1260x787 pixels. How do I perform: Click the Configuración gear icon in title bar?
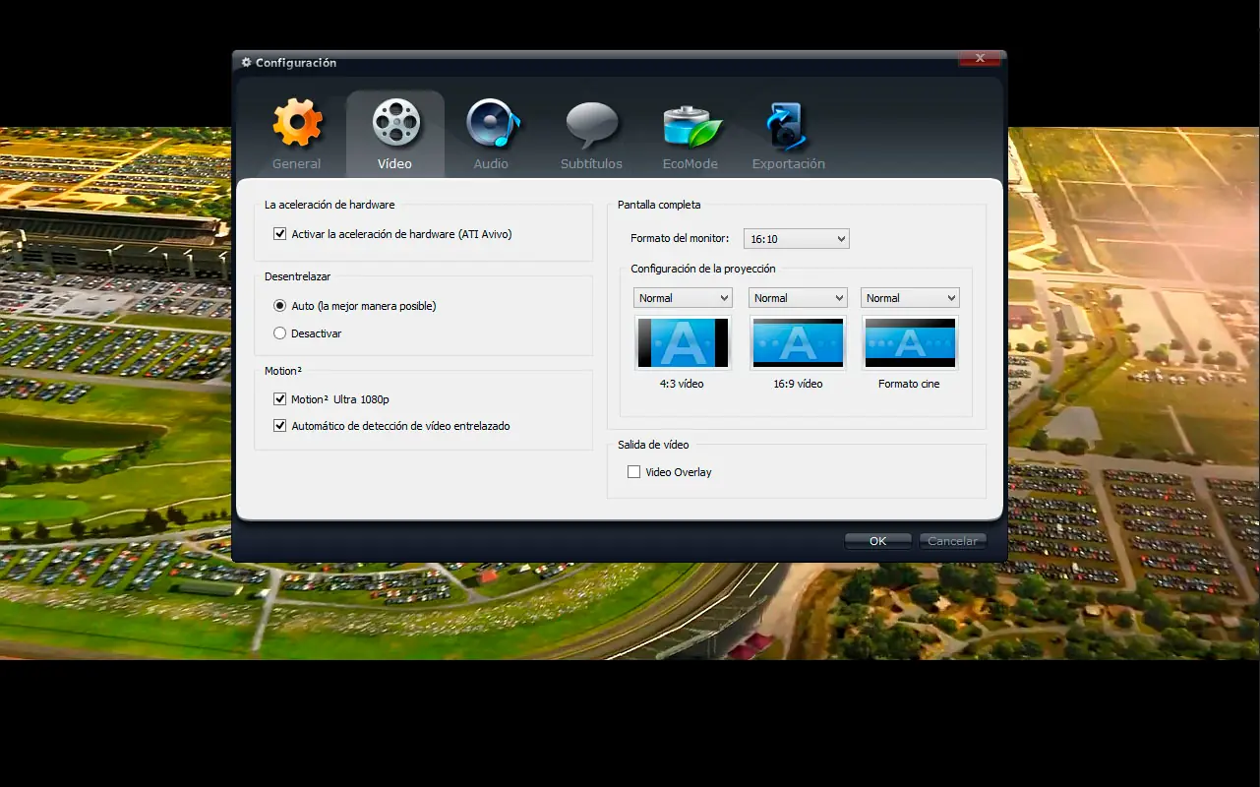pyautogui.click(x=246, y=62)
